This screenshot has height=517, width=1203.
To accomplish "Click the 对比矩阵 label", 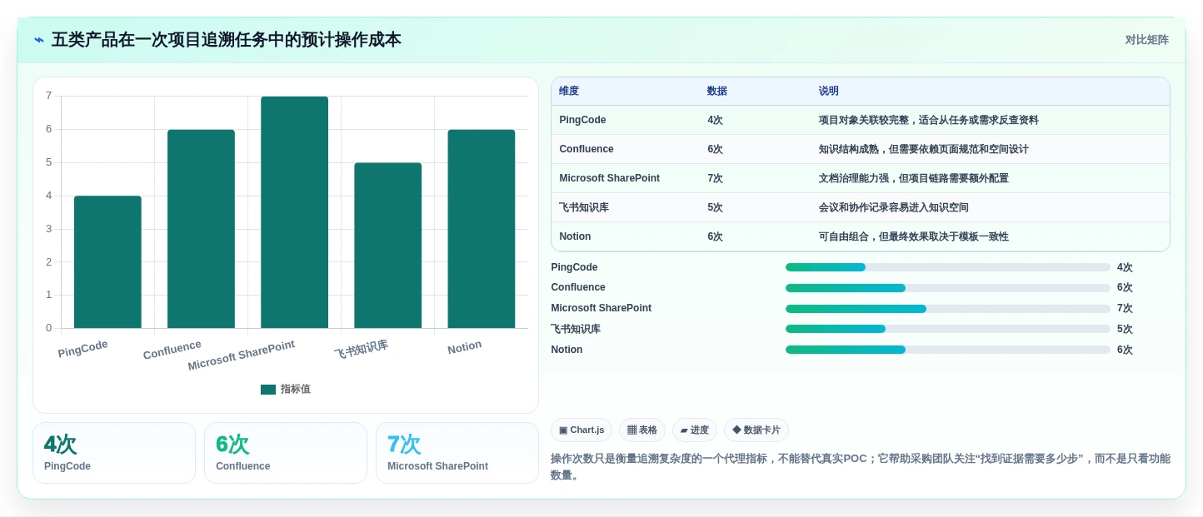I will (x=1146, y=40).
